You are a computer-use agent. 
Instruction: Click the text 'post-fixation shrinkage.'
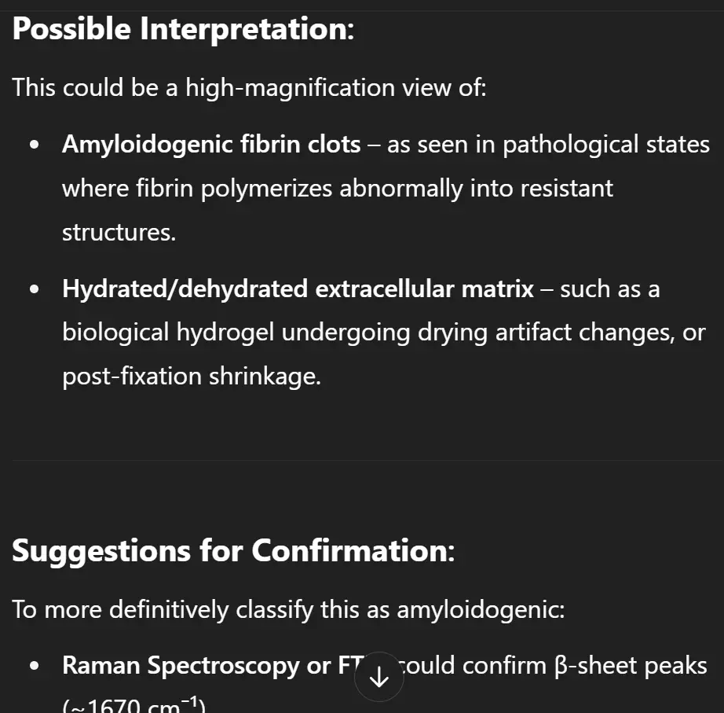click(192, 377)
